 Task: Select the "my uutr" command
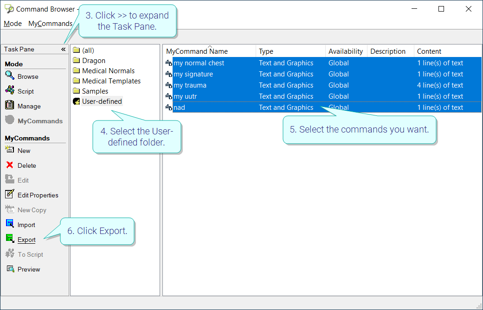tap(185, 96)
